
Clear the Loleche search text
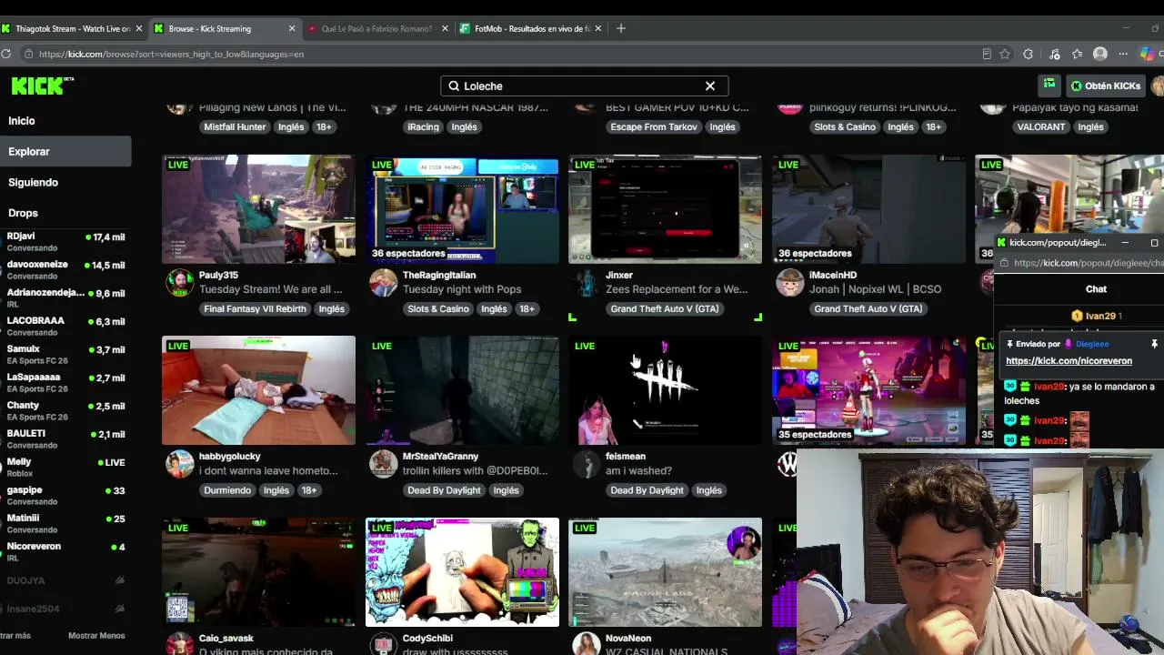710,86
